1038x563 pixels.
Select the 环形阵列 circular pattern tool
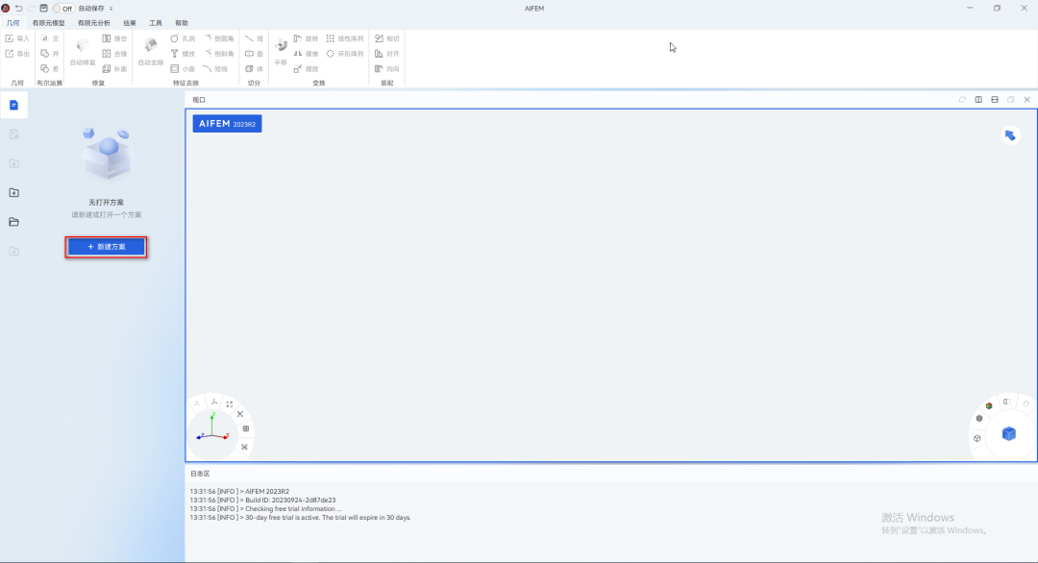[x=345, y=54]
